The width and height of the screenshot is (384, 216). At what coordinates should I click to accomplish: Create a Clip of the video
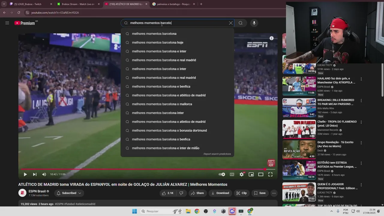point(241,193)
